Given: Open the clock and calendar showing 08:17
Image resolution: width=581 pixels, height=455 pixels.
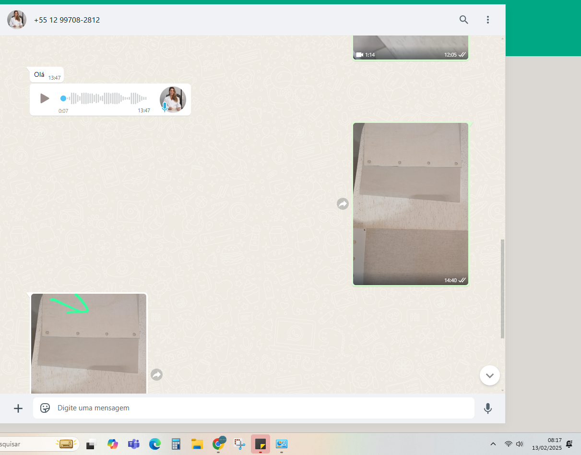Looking at the screenshot, I should 547,444.
